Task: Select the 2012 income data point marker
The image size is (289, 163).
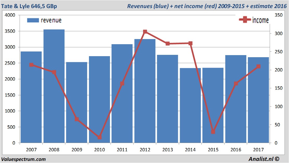Action: (145, 32)
